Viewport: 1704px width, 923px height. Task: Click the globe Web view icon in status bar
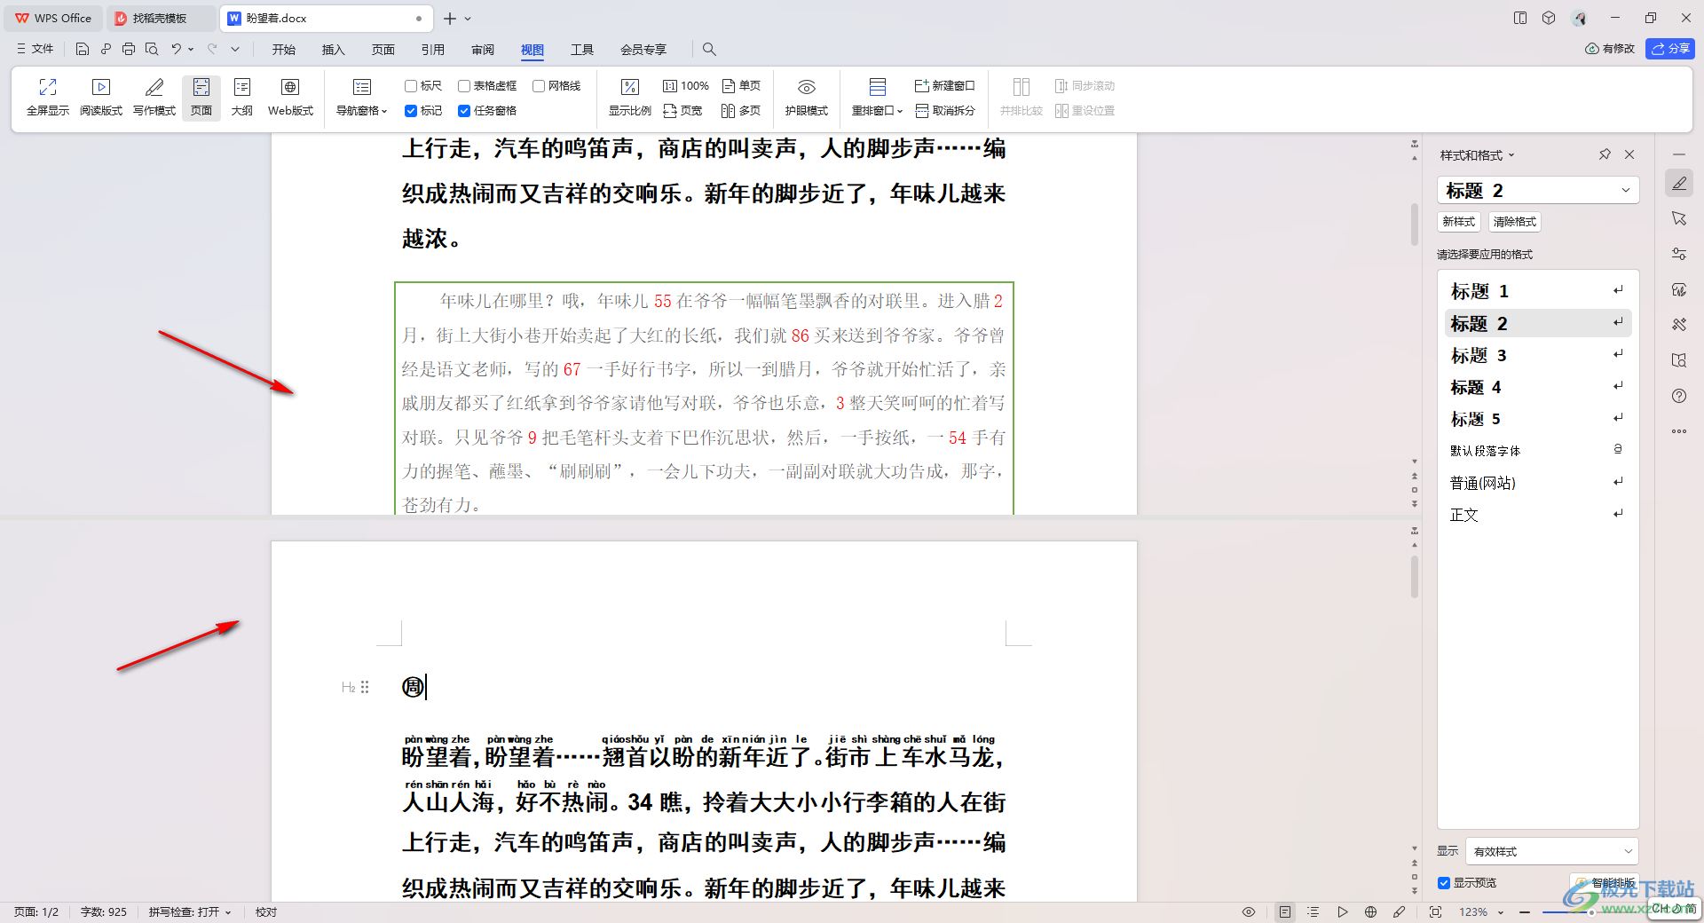[1370, 911]
